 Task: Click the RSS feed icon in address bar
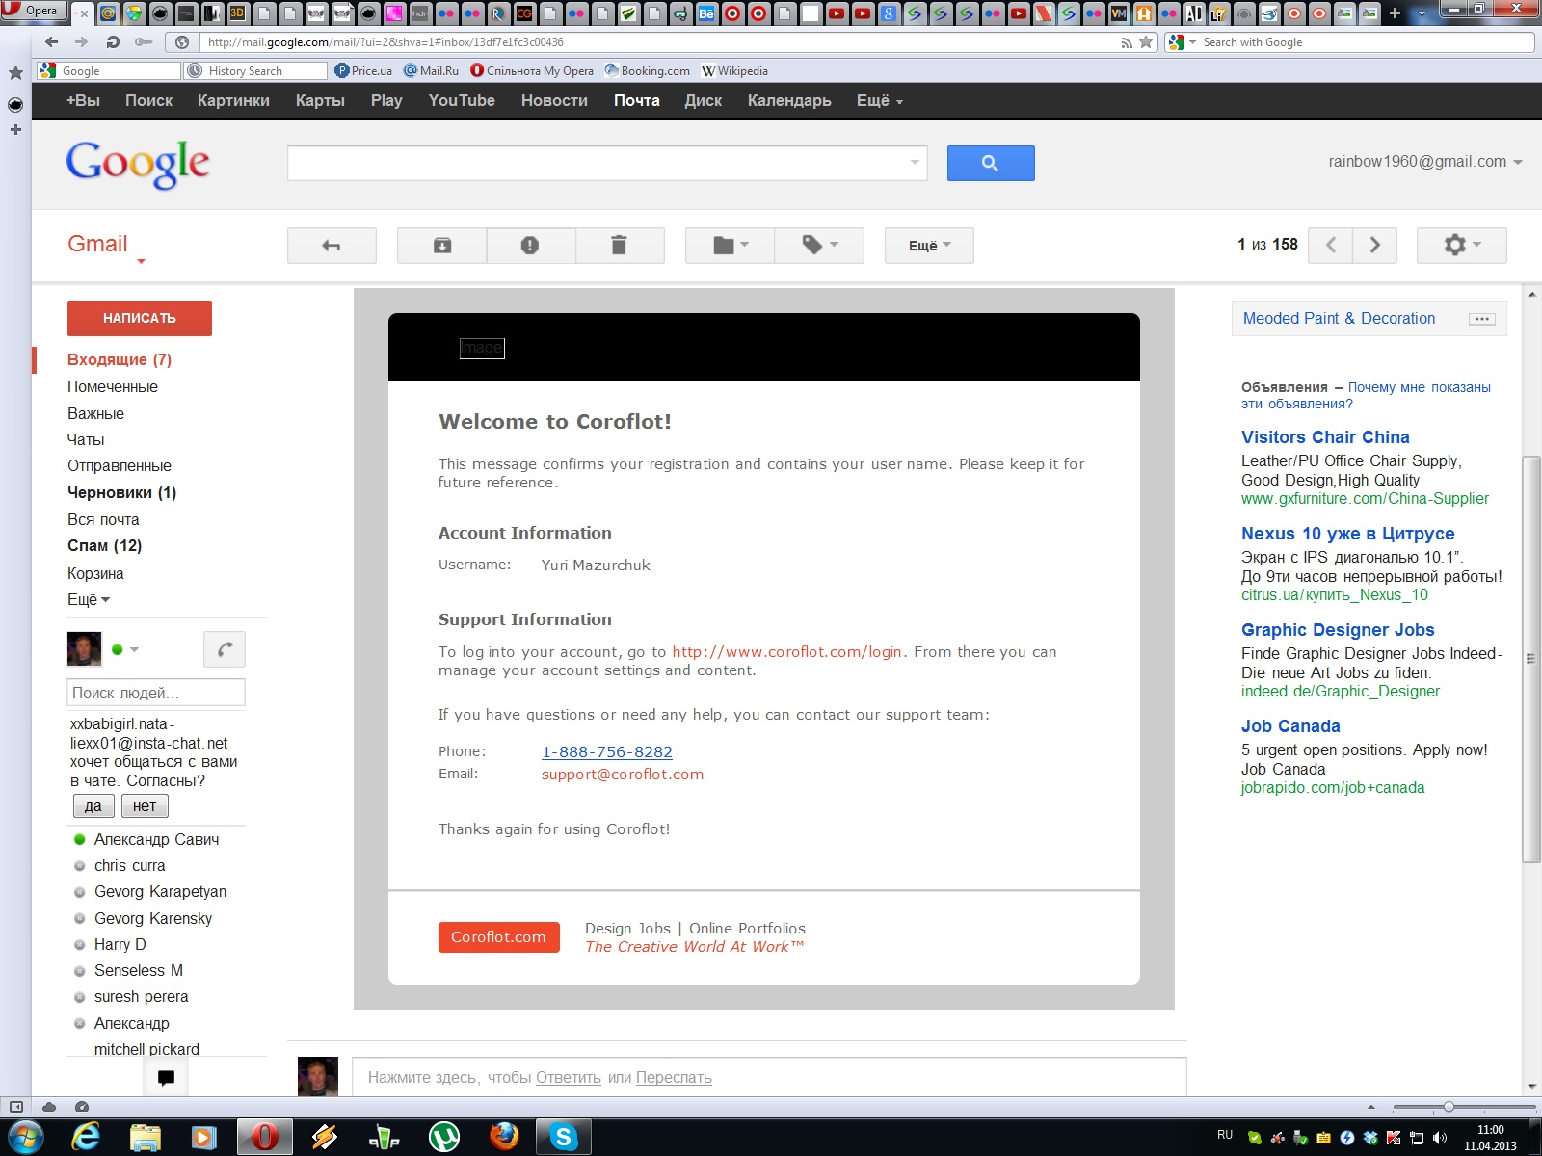point(1127,42)
